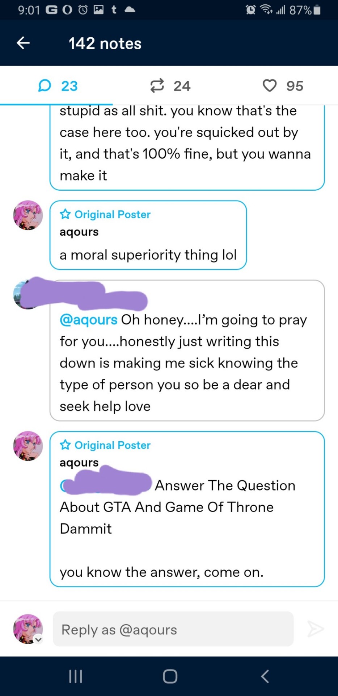Tap the 'Original Poster' star badge
The height and width of the screenshot is (696, 338).
click(x=66, y=214)
